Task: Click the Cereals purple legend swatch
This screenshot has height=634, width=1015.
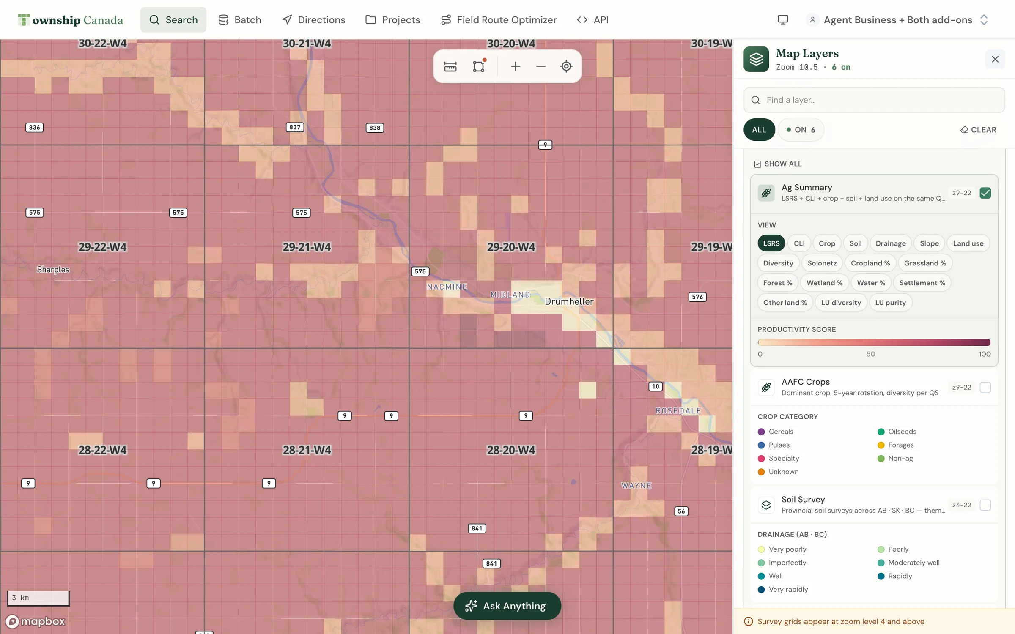Action: tap(761, 432)
